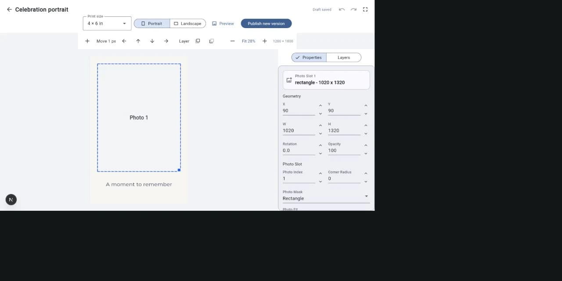Click the undo icon

[342, 9]
